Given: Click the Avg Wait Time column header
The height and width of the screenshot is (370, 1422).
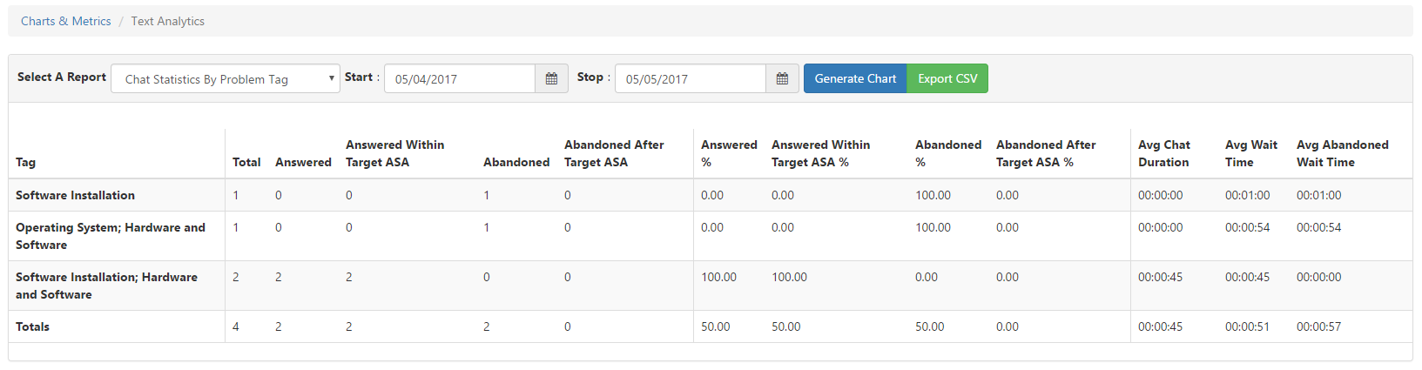Looking at the screenshot, I should pos(1251,153).
